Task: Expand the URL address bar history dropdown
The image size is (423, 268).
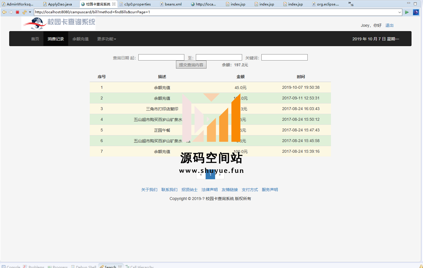Action: 400,12
